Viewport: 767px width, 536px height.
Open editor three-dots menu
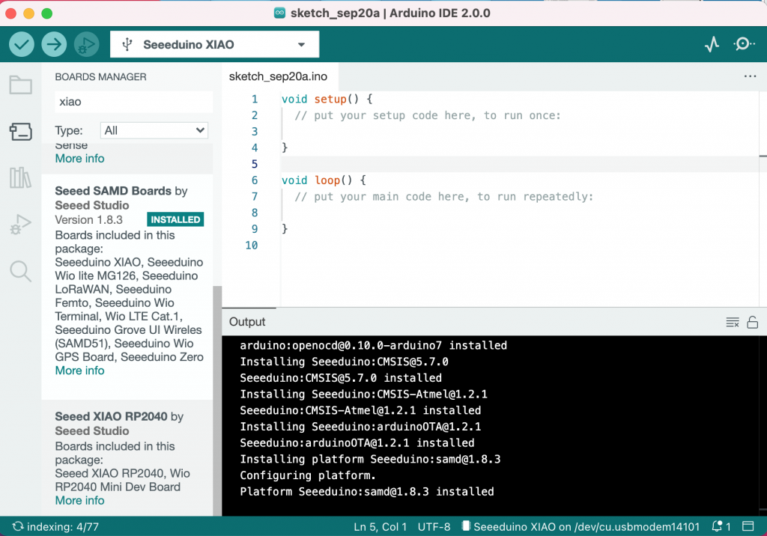[x=750, y=76]
